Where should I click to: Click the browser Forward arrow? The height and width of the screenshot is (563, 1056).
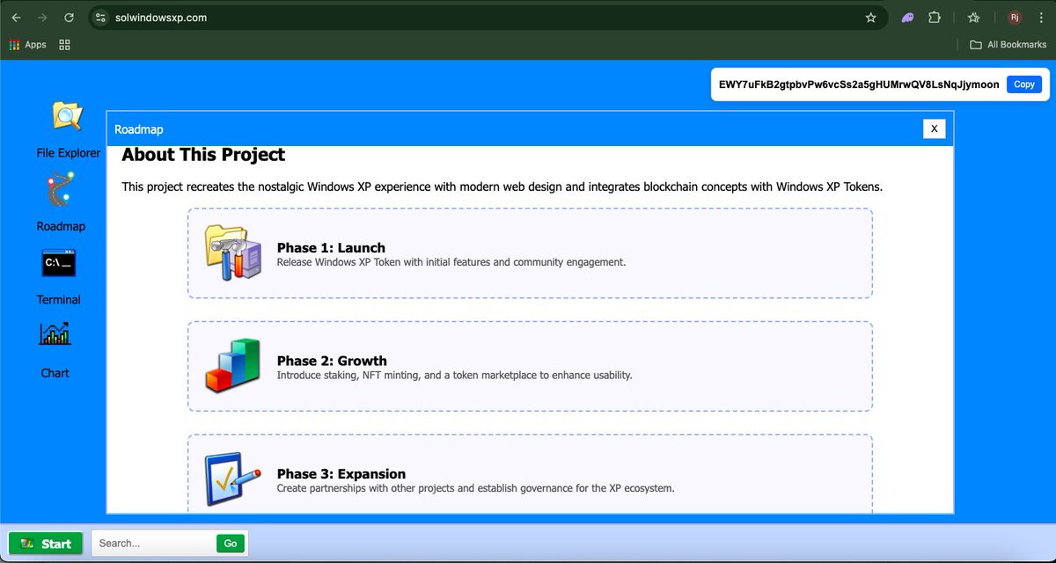tap(42, 17)
